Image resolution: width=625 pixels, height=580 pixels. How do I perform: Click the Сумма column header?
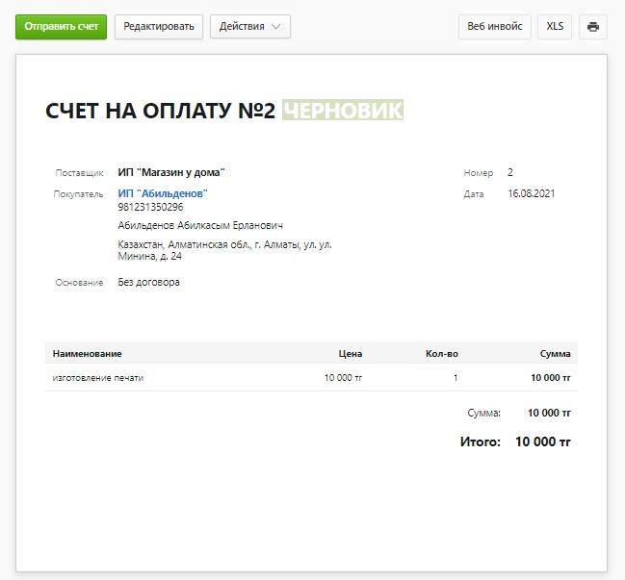555,354
